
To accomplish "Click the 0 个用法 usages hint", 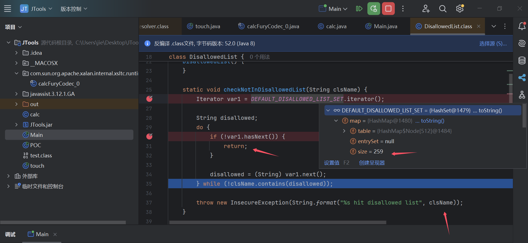I will pos(260,57).
